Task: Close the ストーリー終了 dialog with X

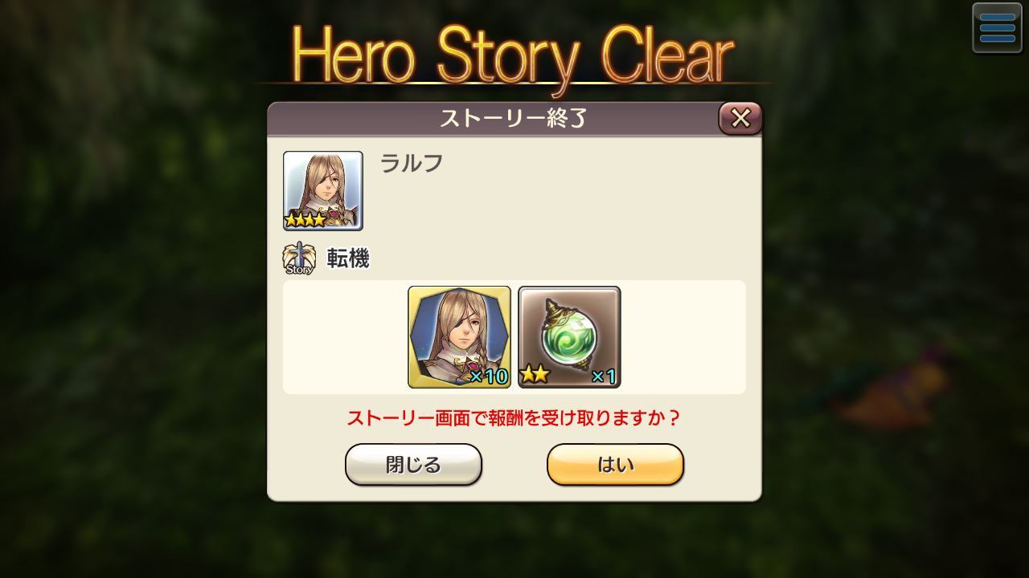Action: pos(740,119)
